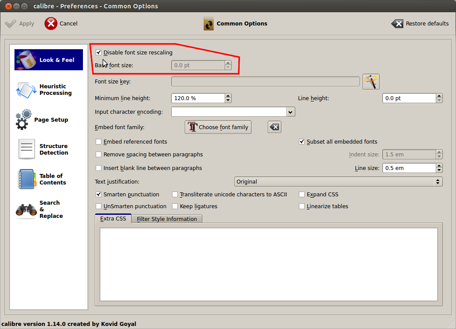
Task: Decrease Minimum line height value
Action: (228, 101)
